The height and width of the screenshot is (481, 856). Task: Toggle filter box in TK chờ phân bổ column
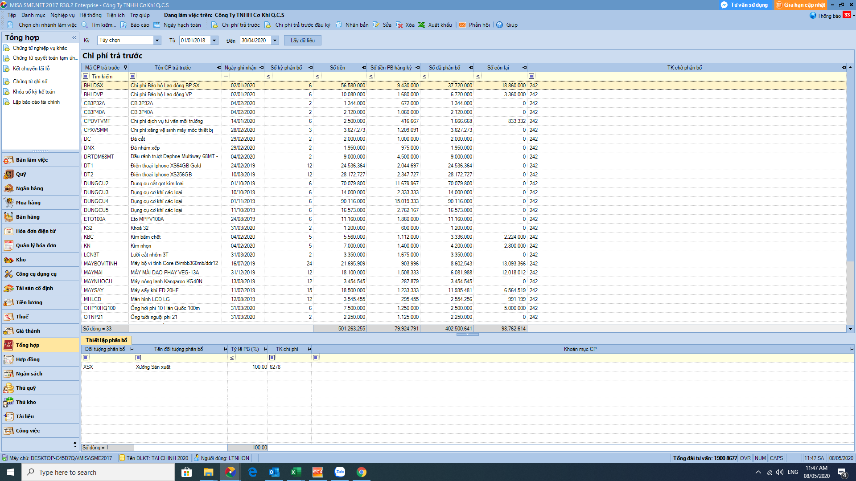[531, 77]
